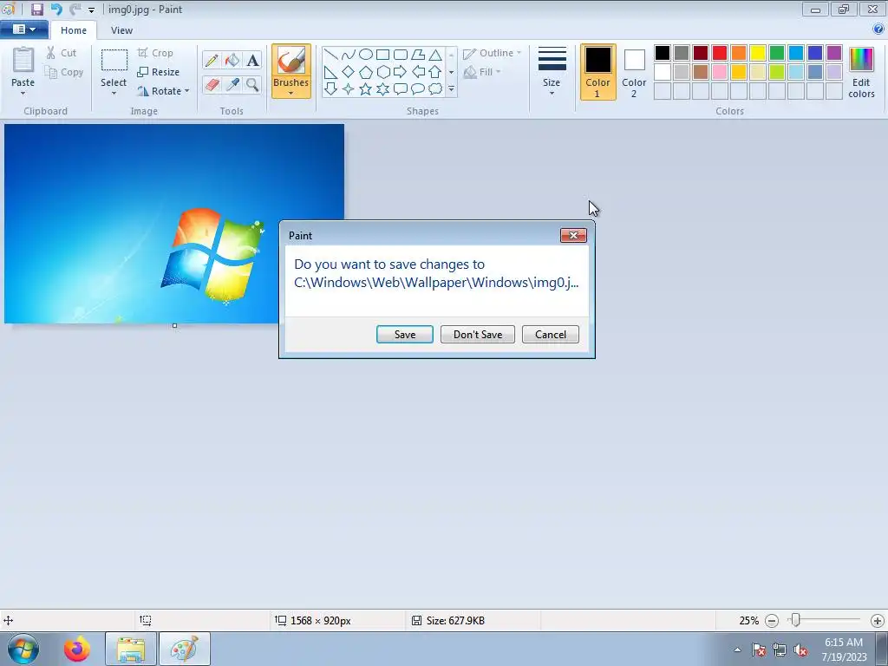Close the Paint save dialog
888x666 pixels.
(x=573, y=235)
